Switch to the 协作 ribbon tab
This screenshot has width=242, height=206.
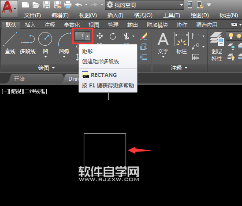182,25
